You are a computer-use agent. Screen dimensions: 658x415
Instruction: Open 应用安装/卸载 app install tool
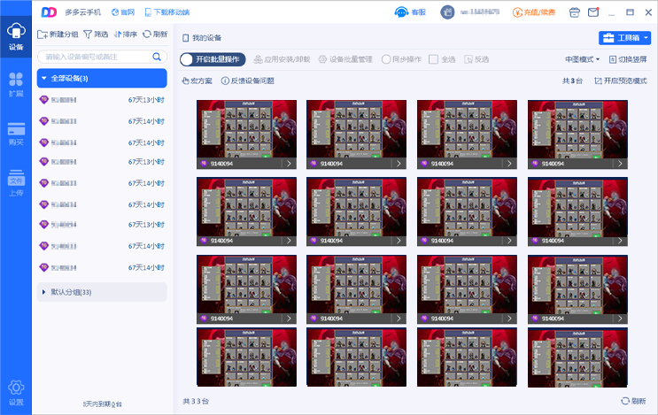[x=282, y=59]
